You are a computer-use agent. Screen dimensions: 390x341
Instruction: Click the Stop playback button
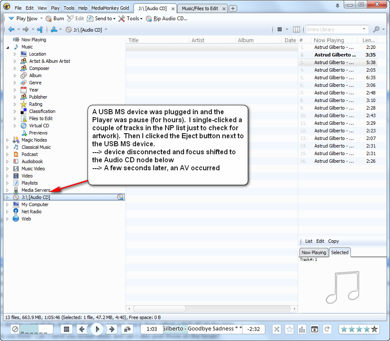tap(67, 329)
